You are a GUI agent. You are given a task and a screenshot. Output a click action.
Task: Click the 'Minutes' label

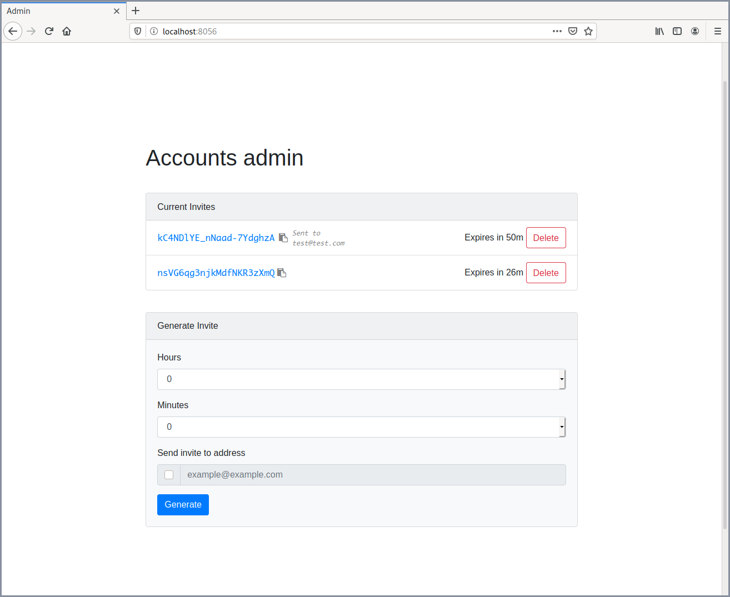173,405
